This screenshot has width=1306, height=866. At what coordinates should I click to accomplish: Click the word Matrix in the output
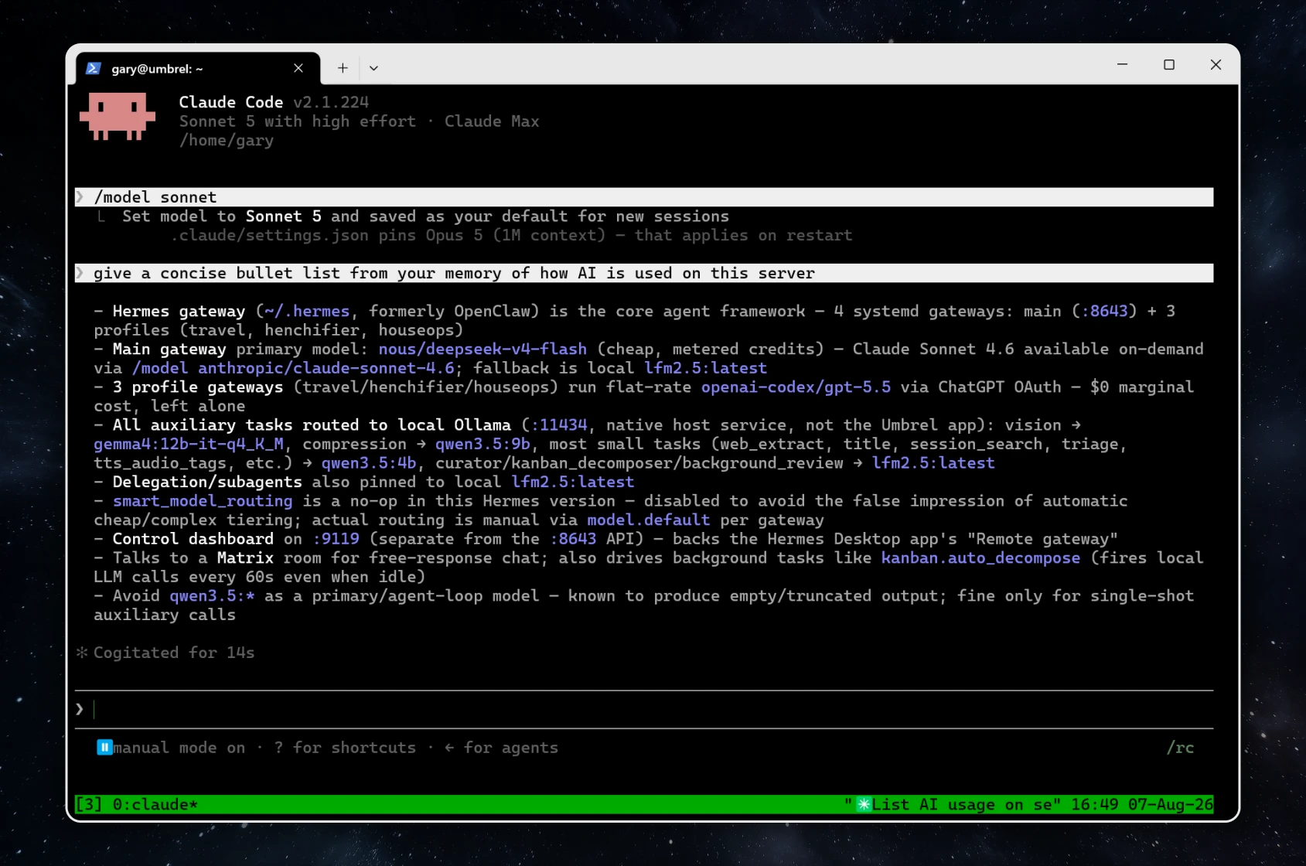point(245,557)
